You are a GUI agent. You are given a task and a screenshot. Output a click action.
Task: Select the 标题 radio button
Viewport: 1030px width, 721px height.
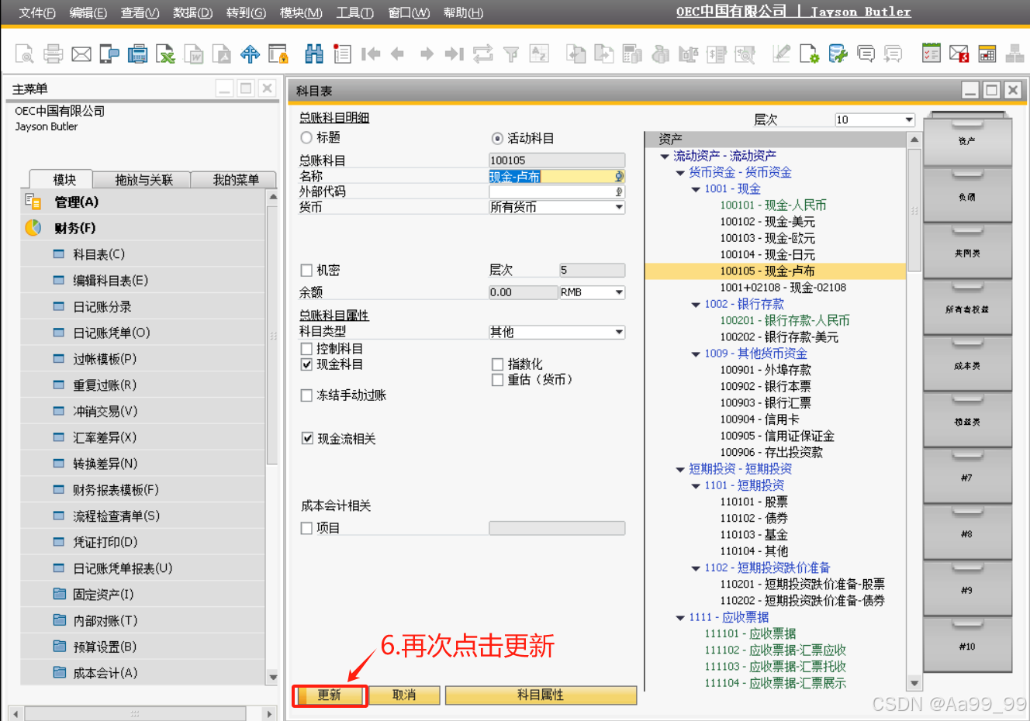coord(306,137)
